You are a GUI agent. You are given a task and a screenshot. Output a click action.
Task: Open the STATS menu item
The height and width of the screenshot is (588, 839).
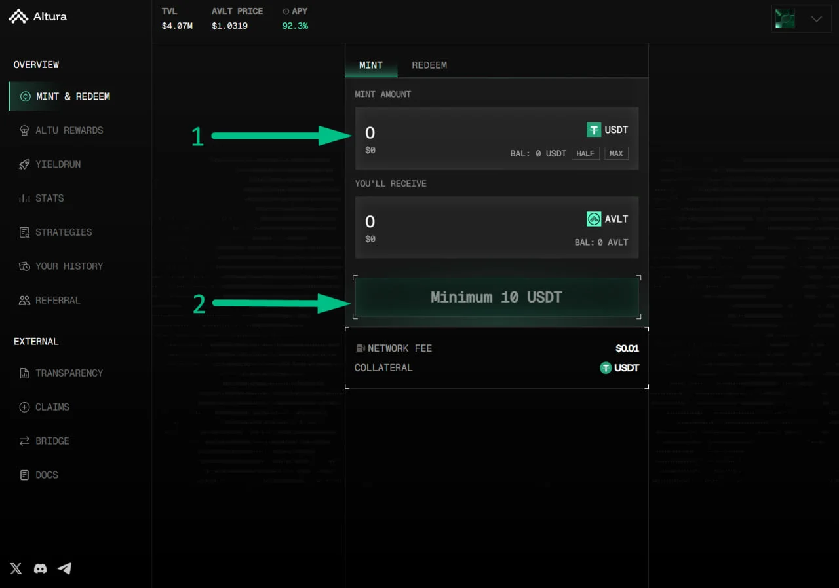pyautogui.click(x=50, y=198)
